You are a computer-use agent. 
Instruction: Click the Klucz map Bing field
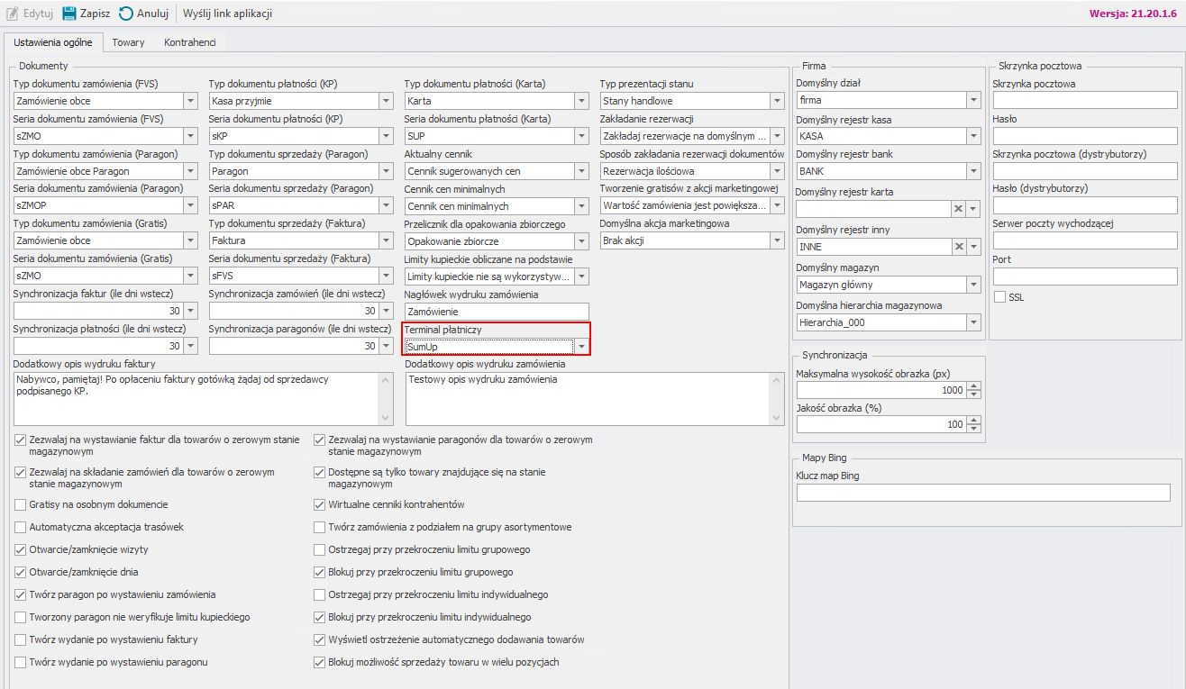point(982,493)
